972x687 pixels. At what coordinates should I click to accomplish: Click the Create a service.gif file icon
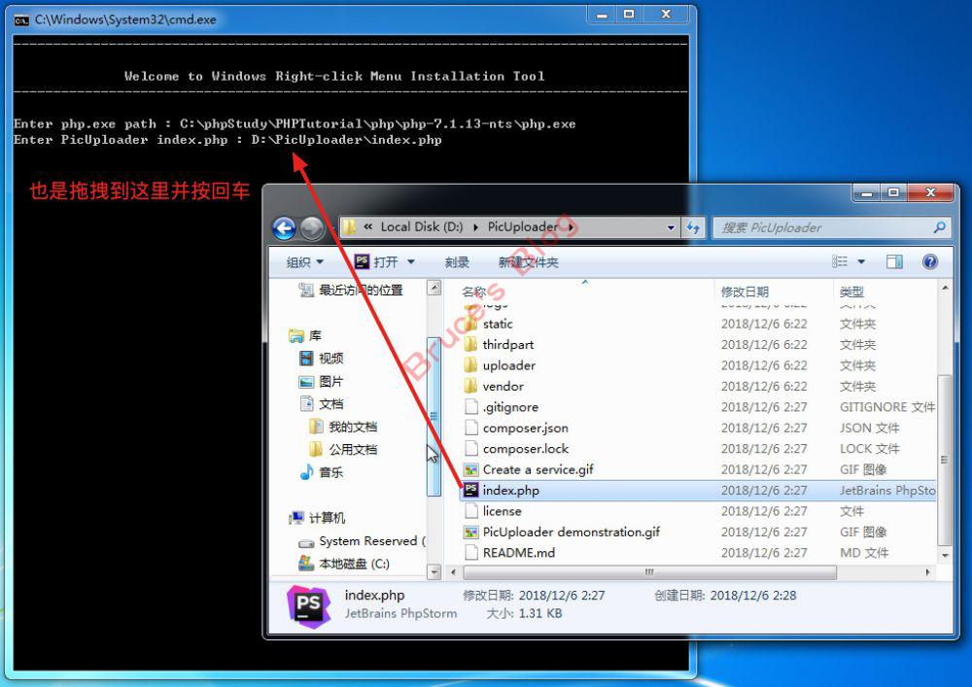tap(471, 469)
